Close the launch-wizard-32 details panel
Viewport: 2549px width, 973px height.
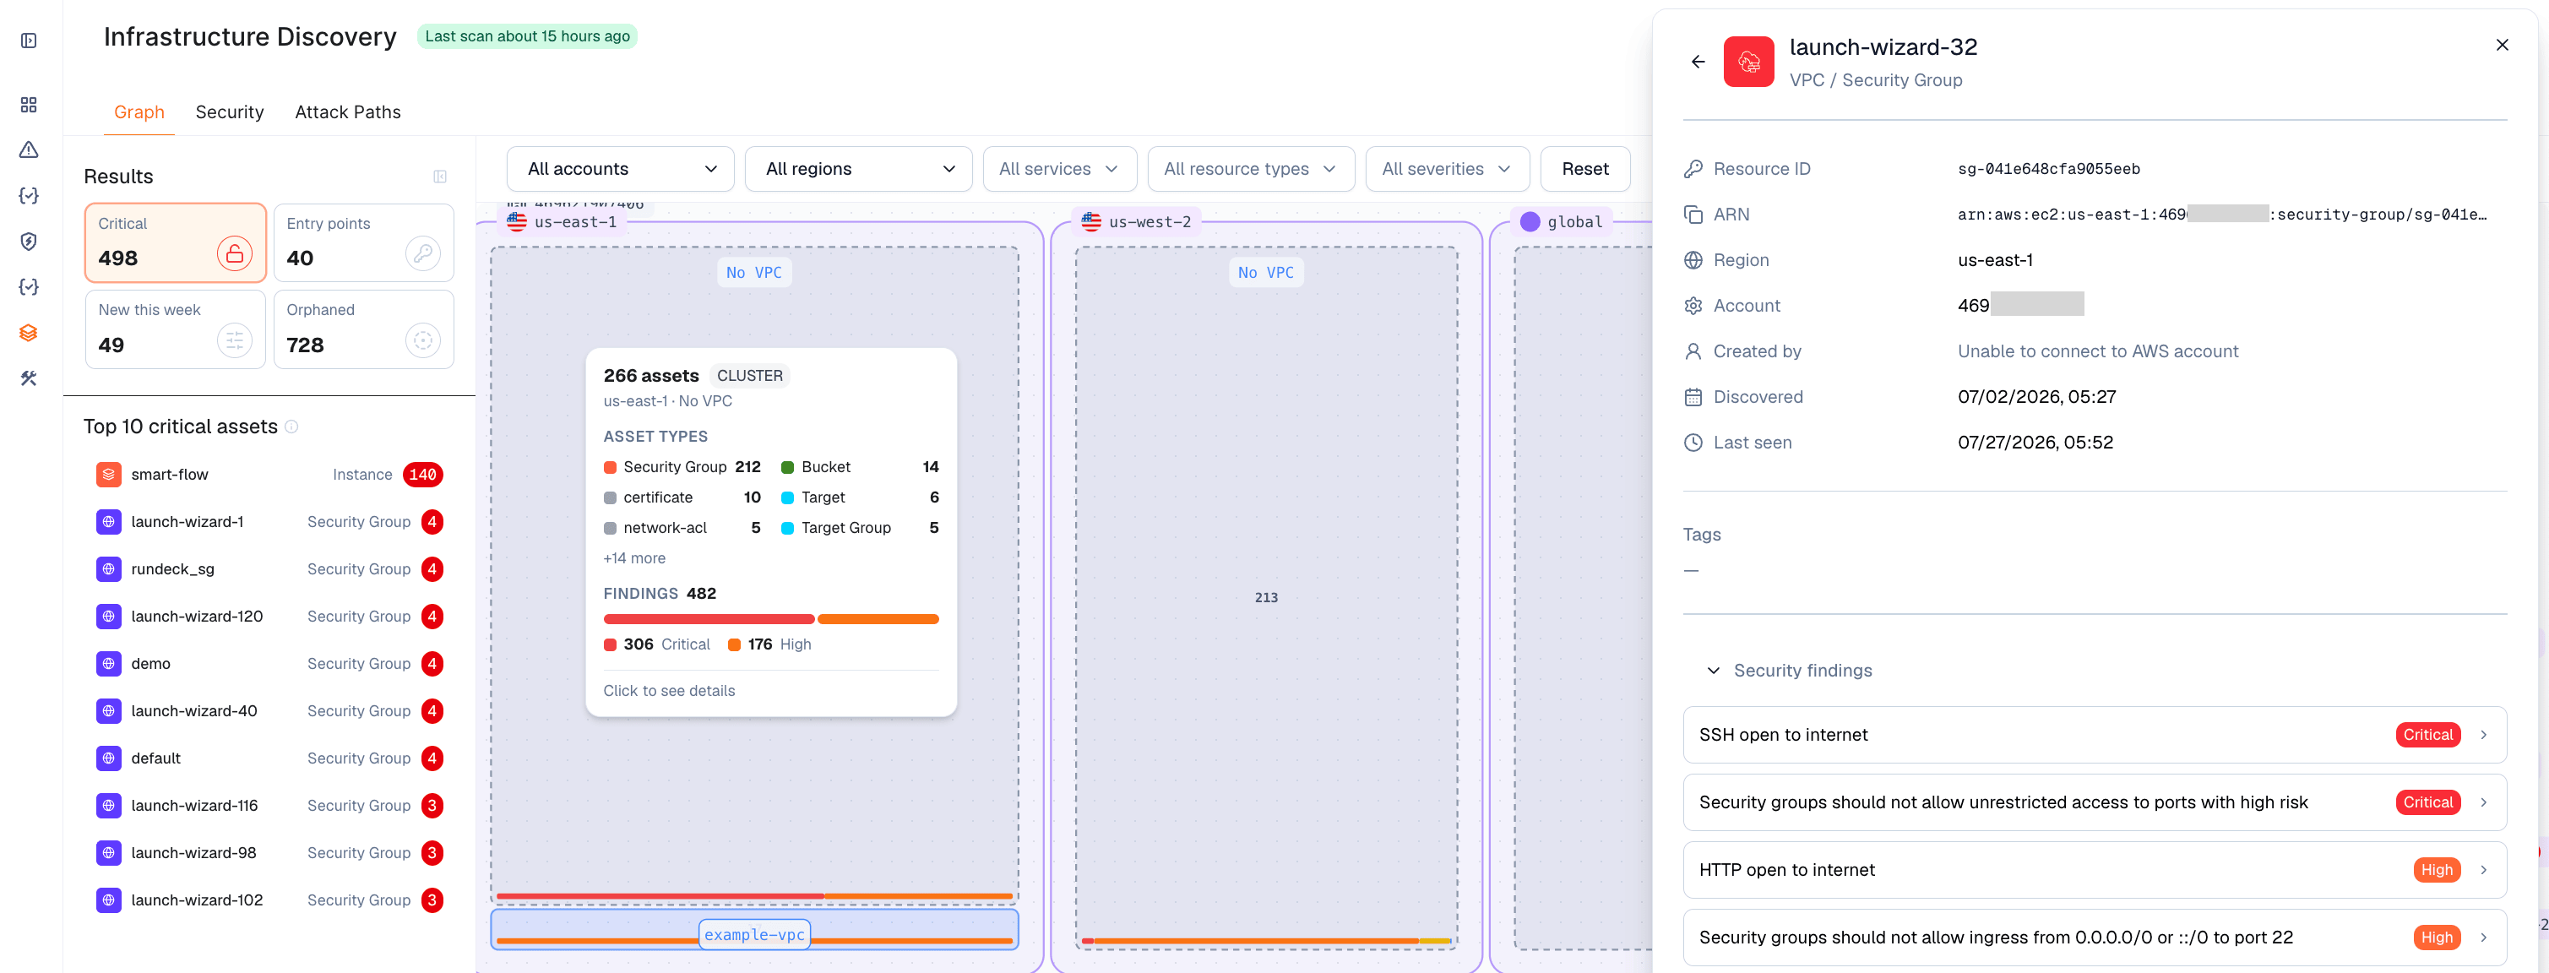point(2503,45)
